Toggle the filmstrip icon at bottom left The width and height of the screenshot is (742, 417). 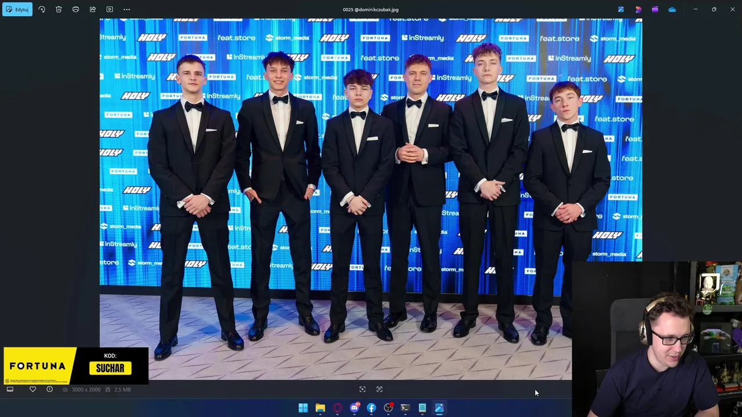[x=10, y=389]
